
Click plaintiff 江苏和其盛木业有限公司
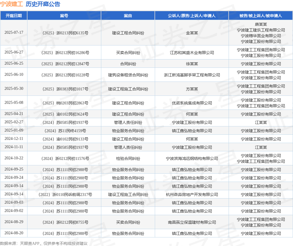(192, 53)
